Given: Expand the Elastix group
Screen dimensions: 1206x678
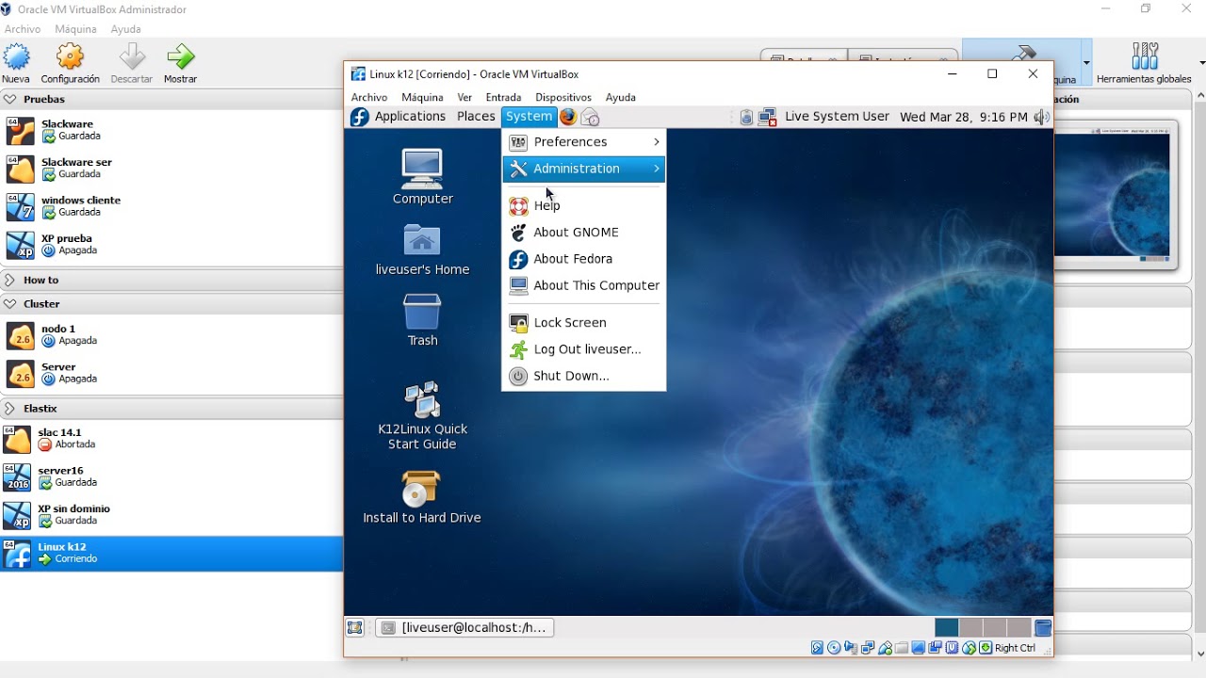Looking at the screenshot, I should (x=9, y=409).
